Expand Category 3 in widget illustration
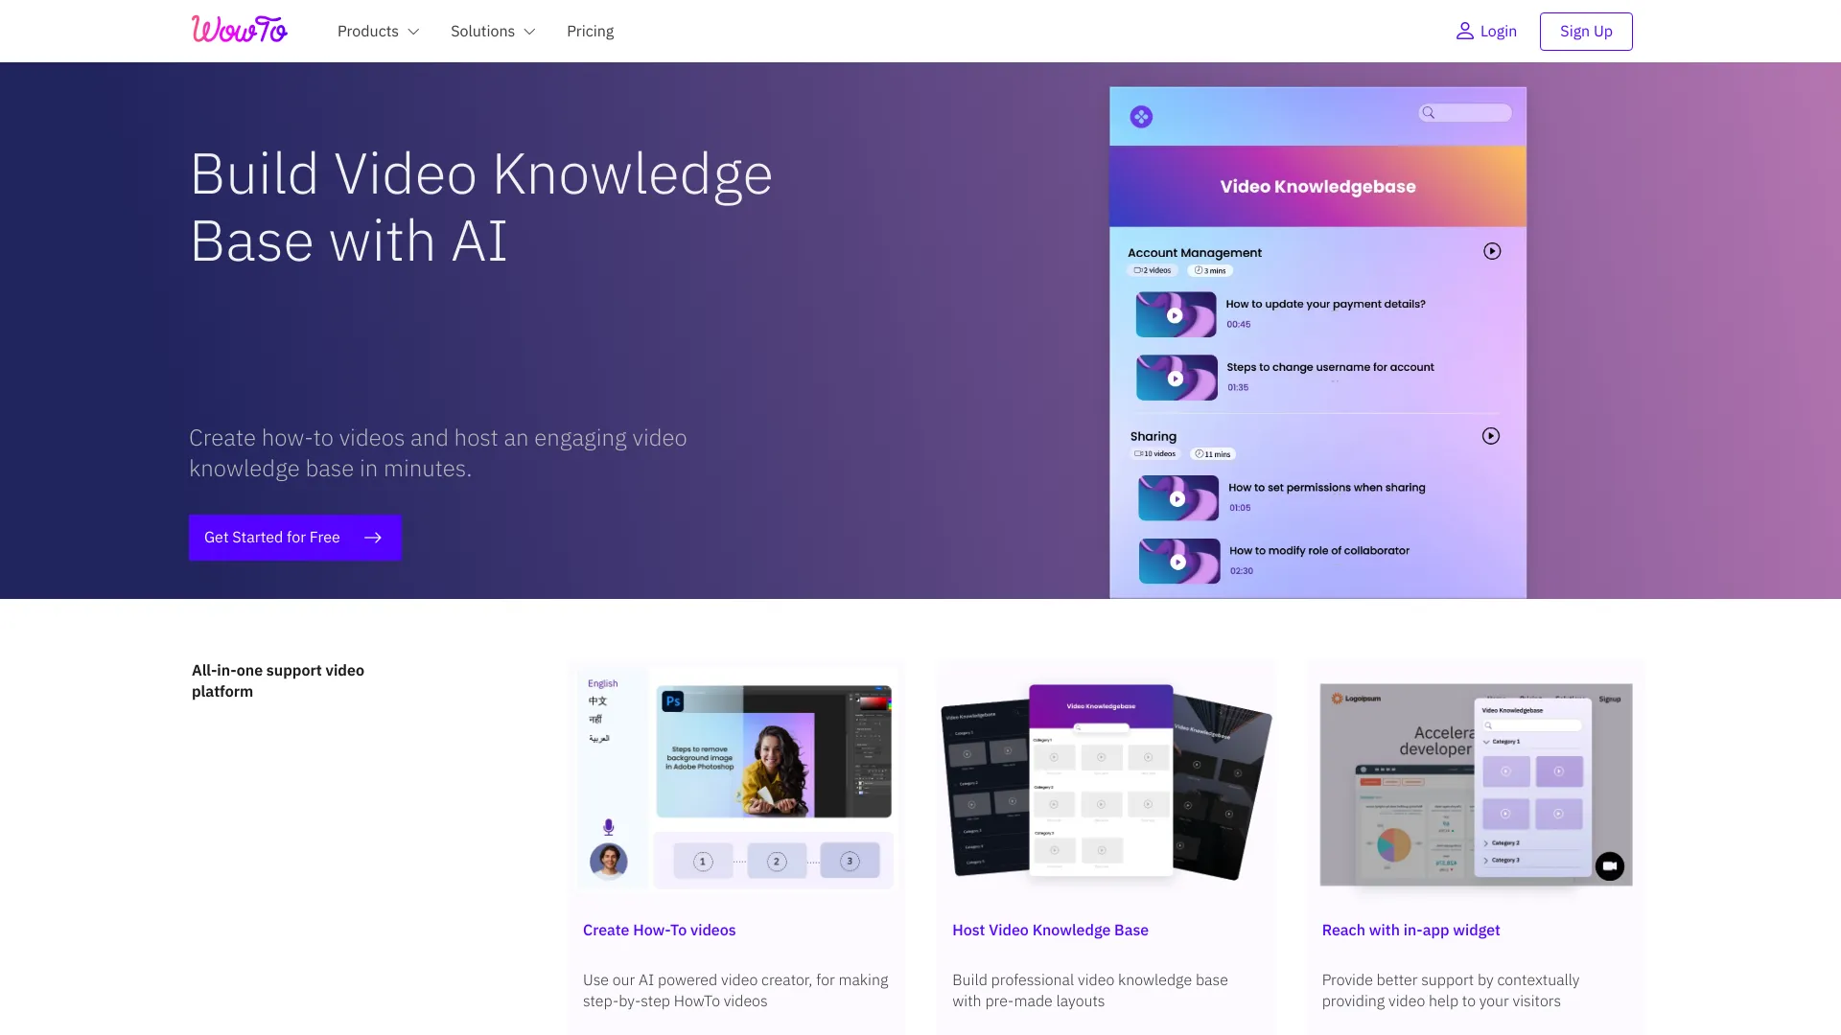 click(x=1502, y=861)
